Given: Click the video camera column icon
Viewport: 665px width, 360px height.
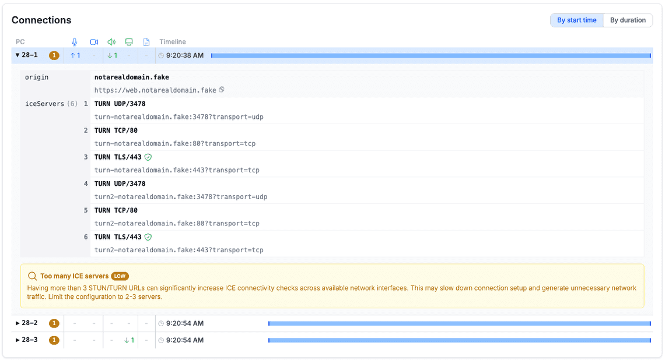Looking at the screenshot, I should (x=94, y=42).
